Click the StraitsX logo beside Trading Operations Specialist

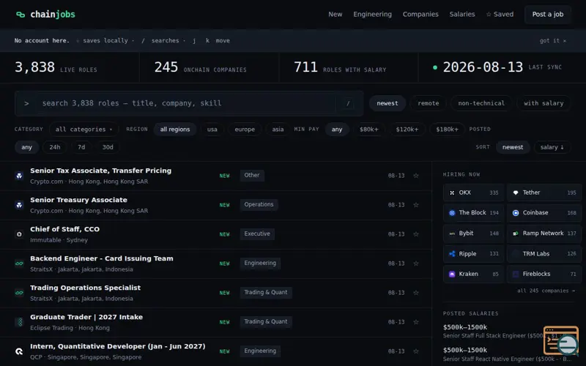pyautogui.click(x=19, y=293)
